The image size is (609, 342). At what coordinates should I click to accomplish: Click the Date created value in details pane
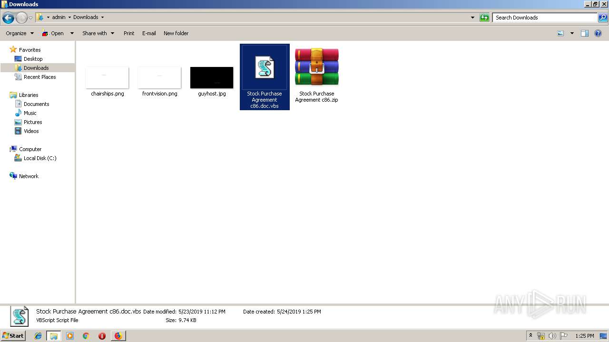[x=299, y=312]
